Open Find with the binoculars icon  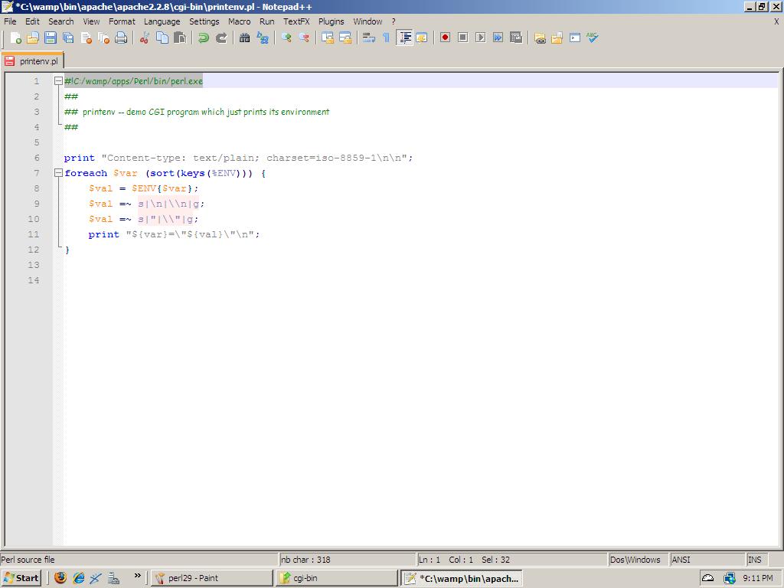pyautogui.click(x=245, y=38)
